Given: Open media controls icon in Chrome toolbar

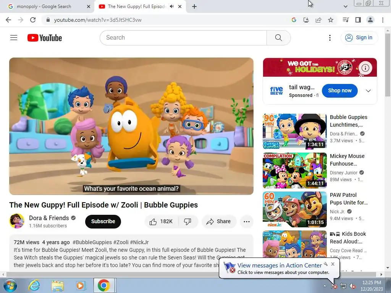Looking at the screenshot, I should click(346, 20).
